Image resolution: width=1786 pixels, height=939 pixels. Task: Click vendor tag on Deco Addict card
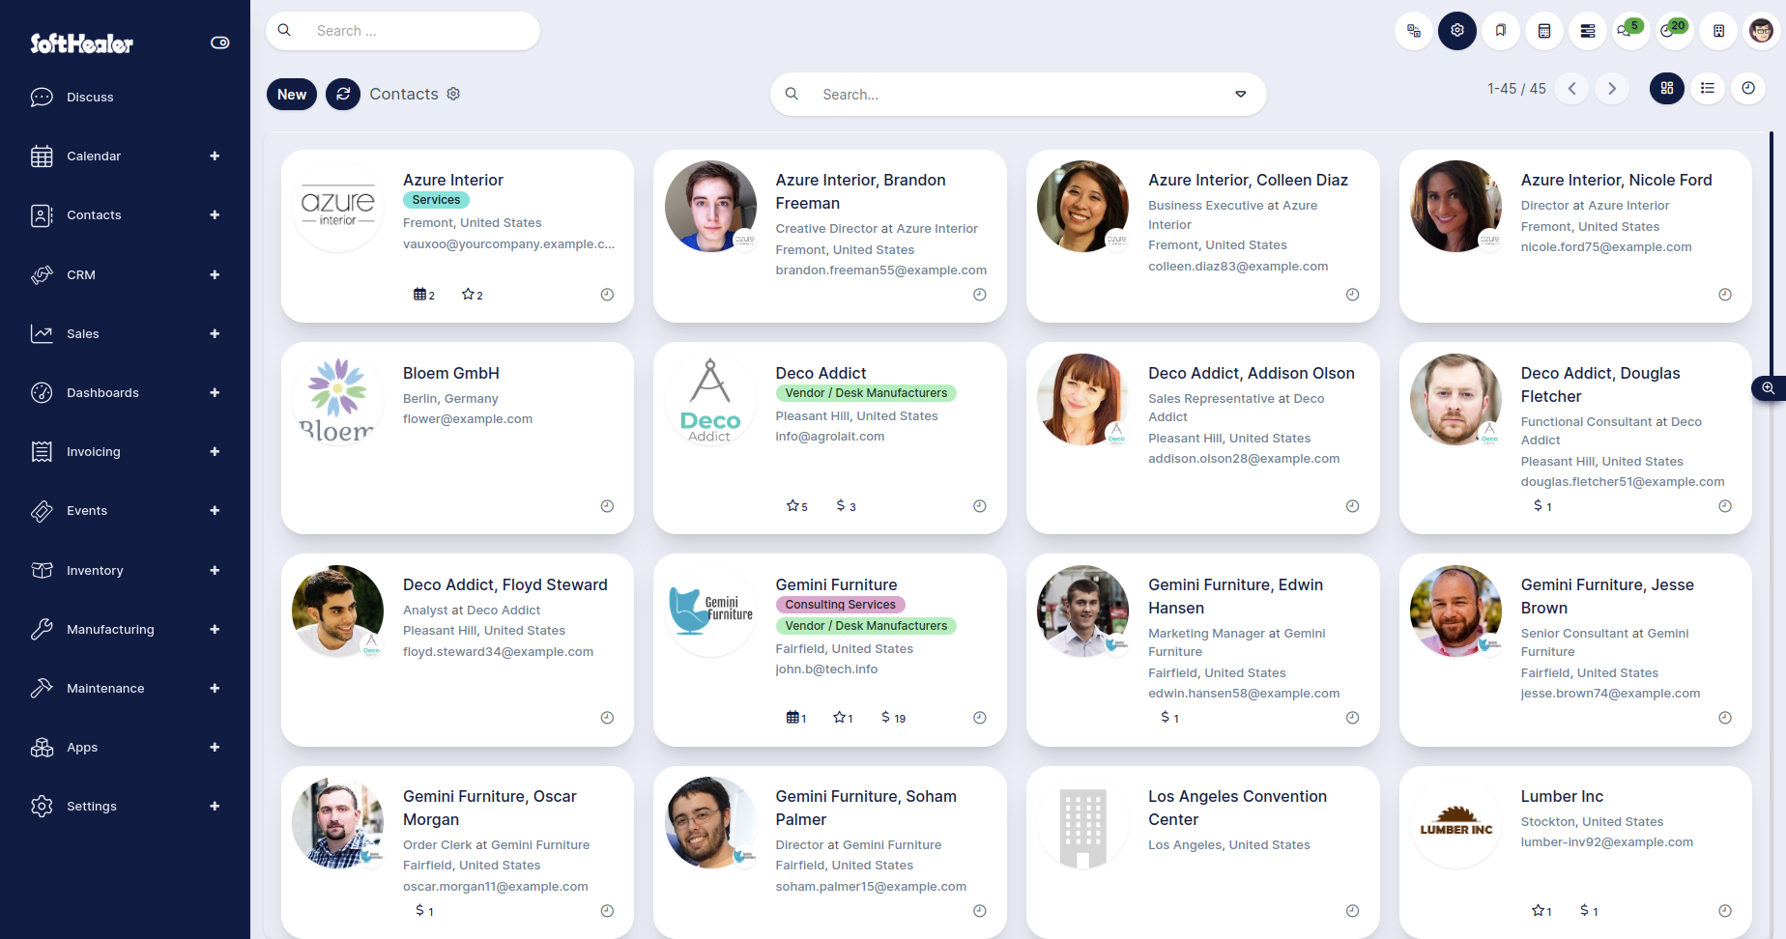pos(866,393)
